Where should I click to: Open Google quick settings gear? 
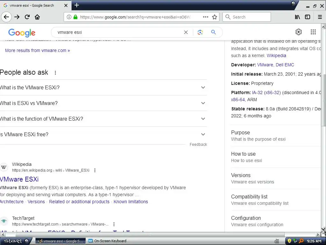click(299, 32)
